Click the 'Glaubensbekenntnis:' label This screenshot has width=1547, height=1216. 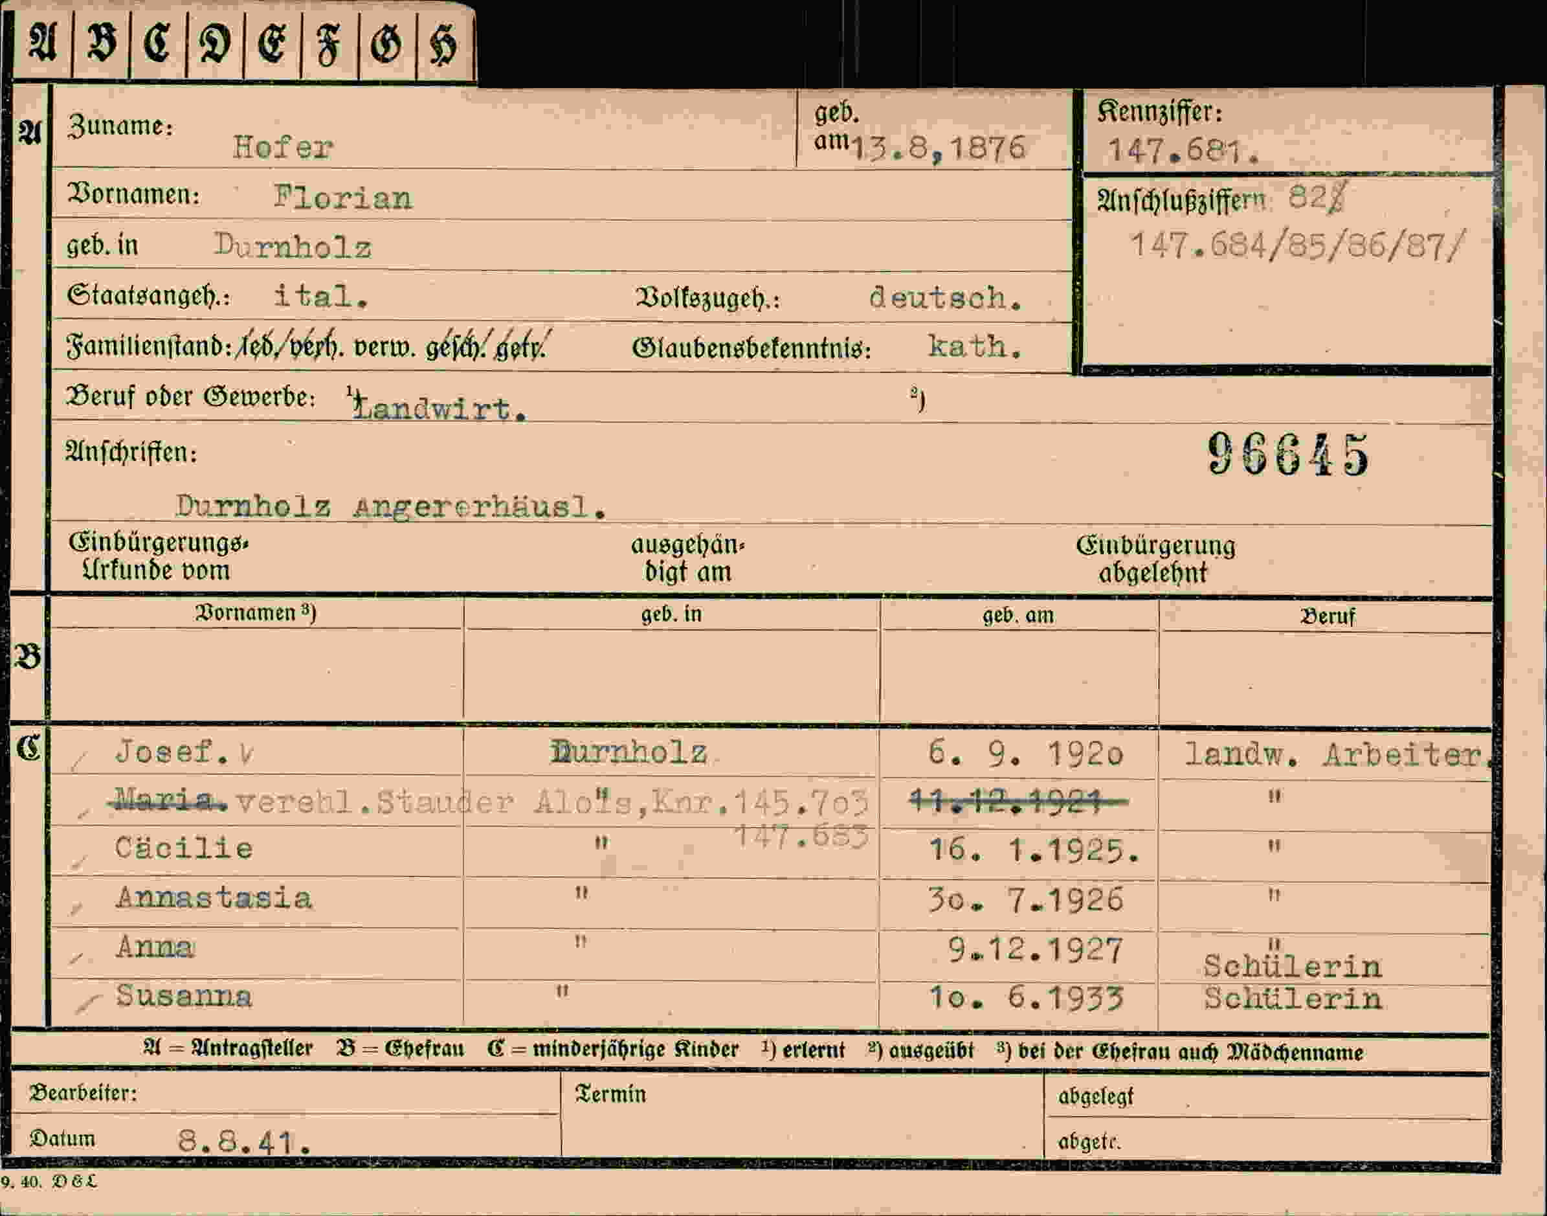pyautogui.click(x=751, y=349)
